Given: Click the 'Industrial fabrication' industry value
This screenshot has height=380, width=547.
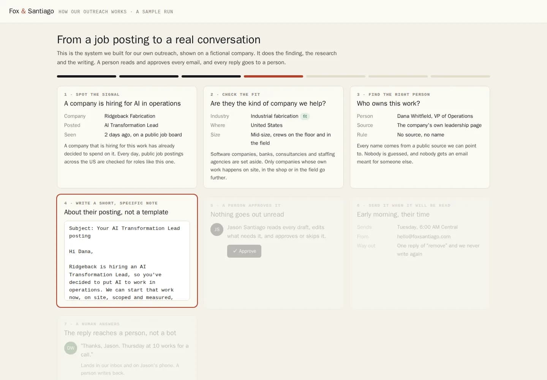Looking at the screenshot, I should pyautogui.click(x=274, y=116).
